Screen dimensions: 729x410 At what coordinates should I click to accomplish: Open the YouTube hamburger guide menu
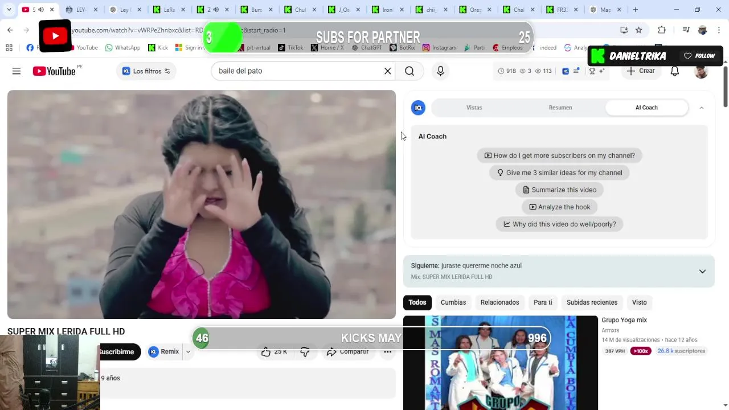pyautogui.click(x=17, y=71)
